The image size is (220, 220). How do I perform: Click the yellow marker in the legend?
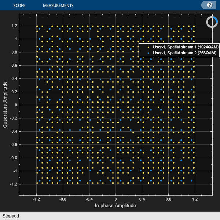click(x=148, y=47)
